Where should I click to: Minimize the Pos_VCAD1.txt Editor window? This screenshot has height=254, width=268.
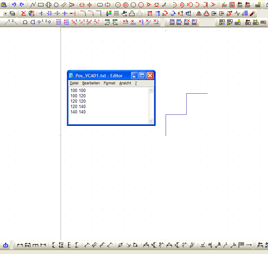135,76
